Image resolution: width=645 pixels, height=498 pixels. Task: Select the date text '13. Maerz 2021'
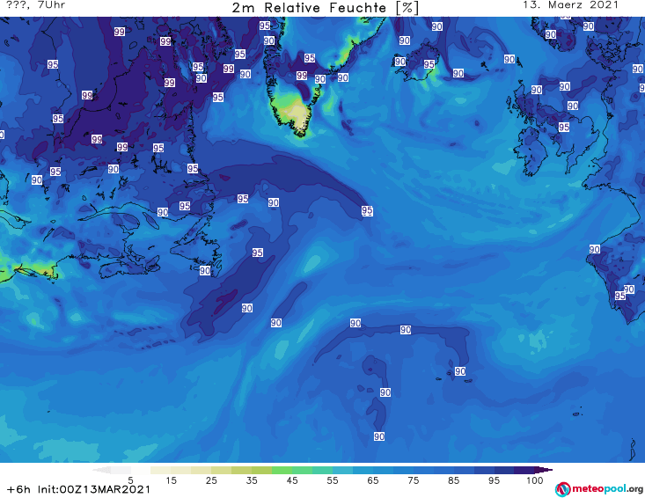pos(570,5)
